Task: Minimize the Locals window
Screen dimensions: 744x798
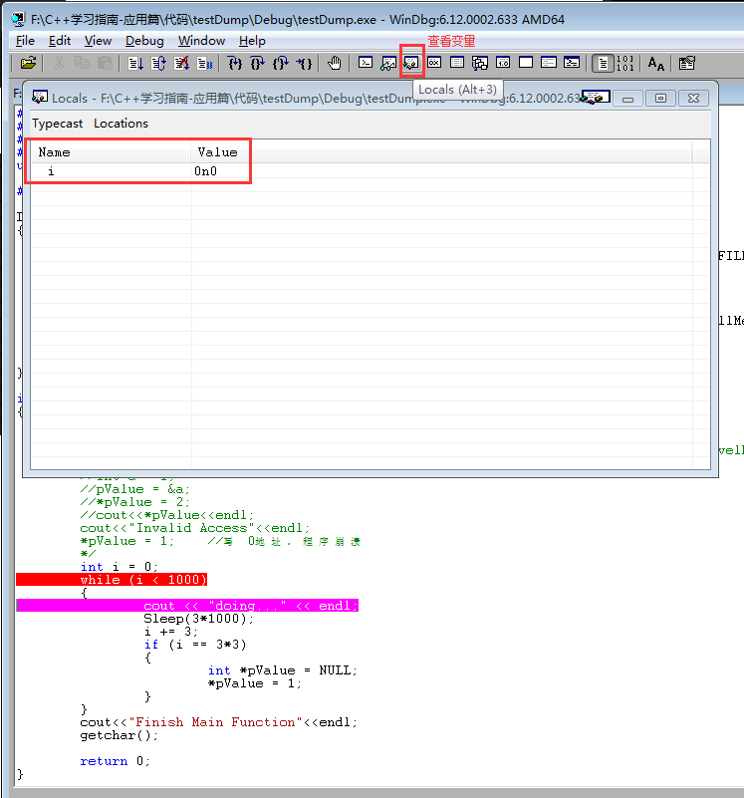Action: 628,99
